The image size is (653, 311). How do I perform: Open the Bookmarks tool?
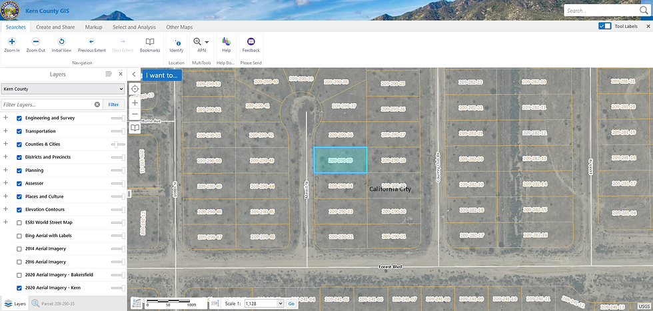pos(150,41)
